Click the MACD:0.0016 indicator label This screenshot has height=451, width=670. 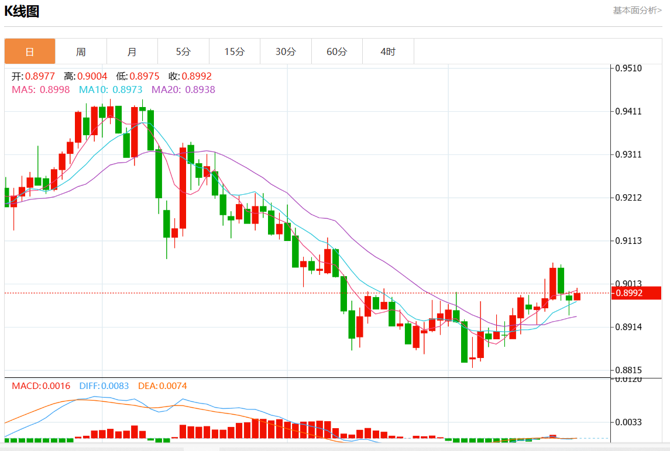[x=41, y=386]
